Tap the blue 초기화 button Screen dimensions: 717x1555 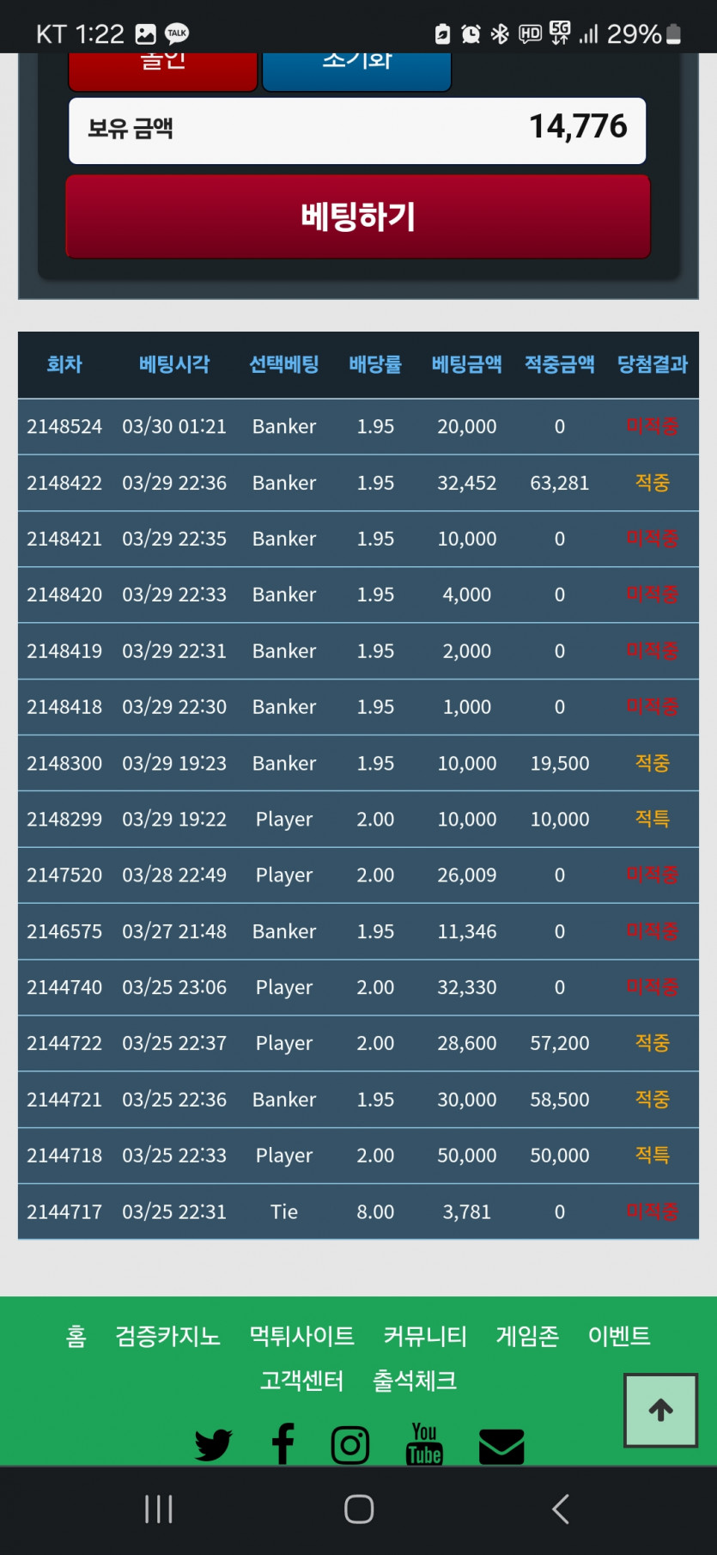pyautogui.click(x=356, y=71)
